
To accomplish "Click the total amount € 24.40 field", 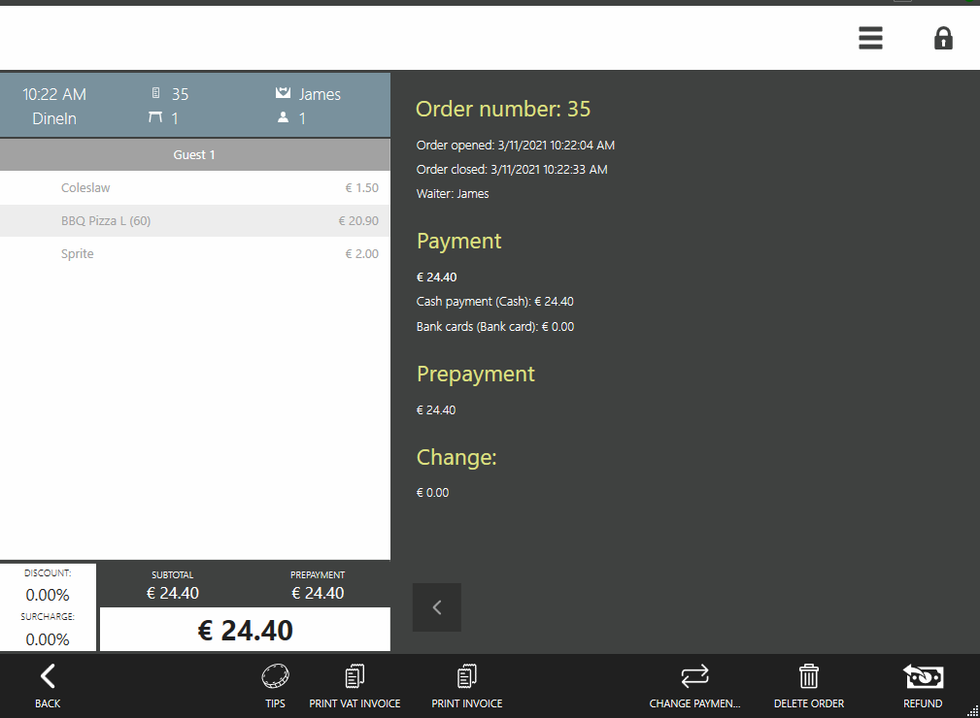I will tap(245, 629).
